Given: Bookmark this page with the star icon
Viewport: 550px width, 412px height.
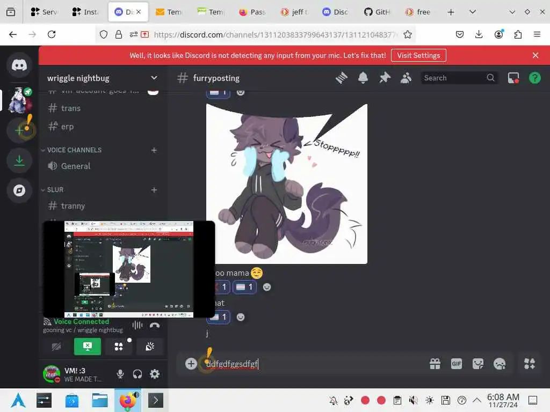Looking at the screenshot, I should 407,34.
